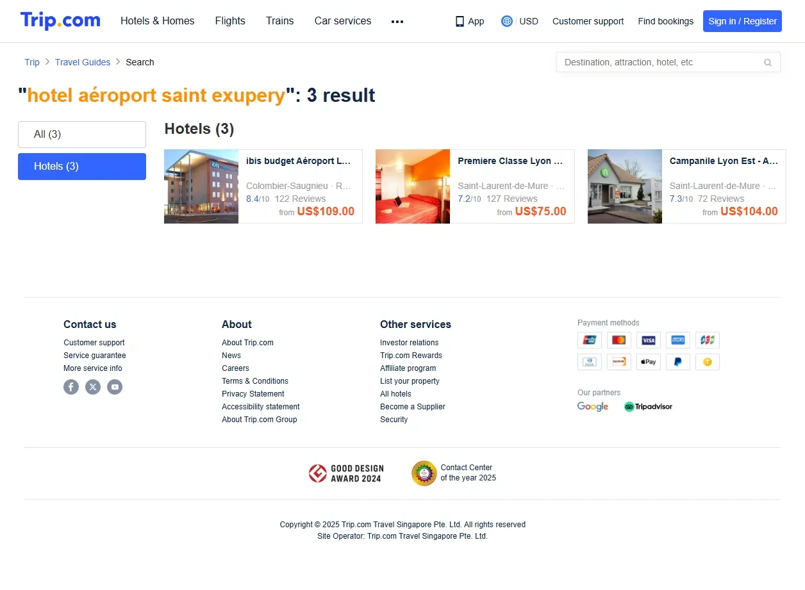Click the US$75.00 price
The height and width of the screenshot is (590, 805).
coord(540,212)
